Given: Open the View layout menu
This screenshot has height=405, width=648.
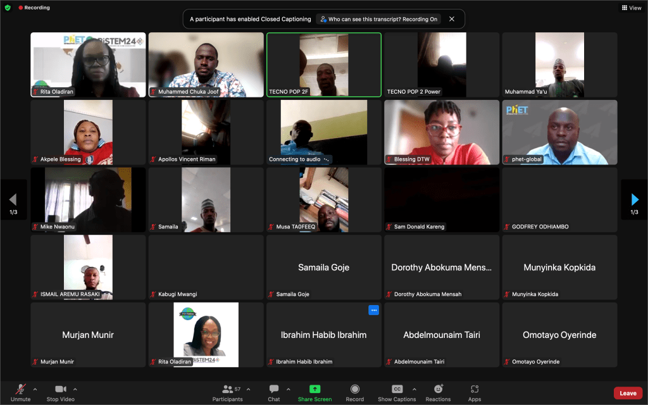Looking at the screenshot, I should pos(632,8).
